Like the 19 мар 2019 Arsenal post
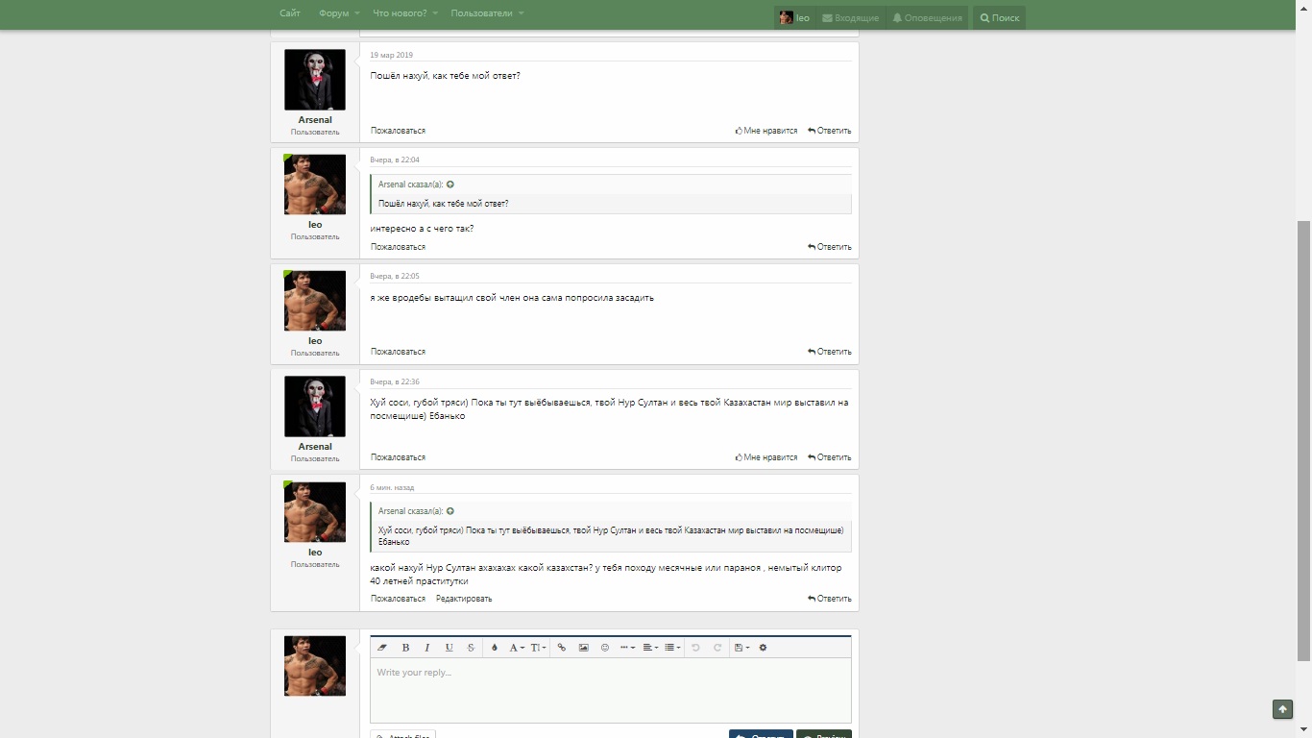This screenshot has height=738, width=1312. tap(766, 131)
